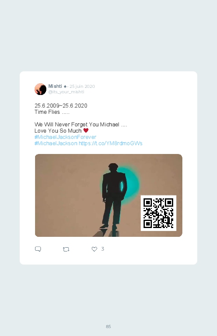Click the like count number 3
Screen dimensions: 217x336
point(103,249)
